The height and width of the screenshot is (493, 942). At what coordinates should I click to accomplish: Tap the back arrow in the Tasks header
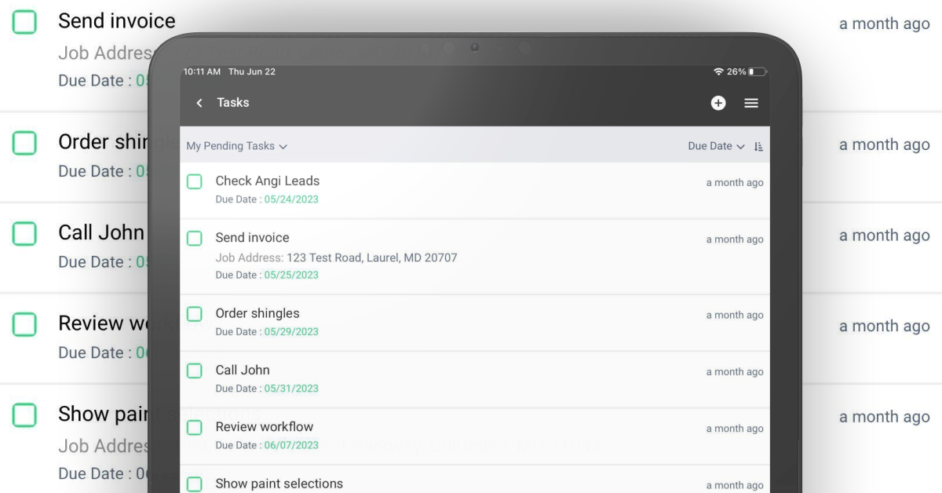pyautogui.click(x=199, y=103)
